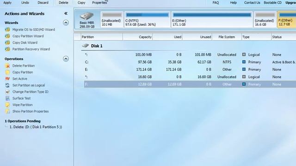Sort by the Used column header

coord(167,37)
